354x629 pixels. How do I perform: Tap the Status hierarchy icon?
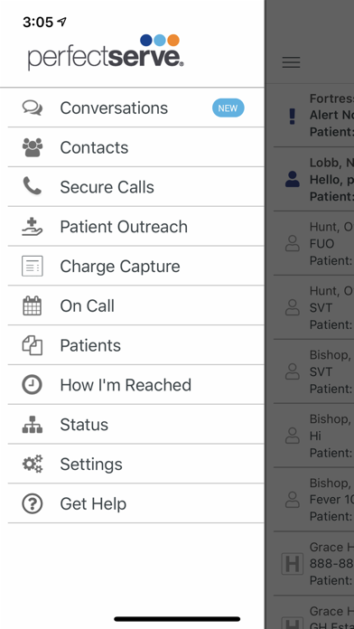coord(33,425)
